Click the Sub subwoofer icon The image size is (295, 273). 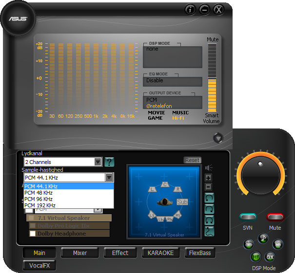(x=182, y=202)
